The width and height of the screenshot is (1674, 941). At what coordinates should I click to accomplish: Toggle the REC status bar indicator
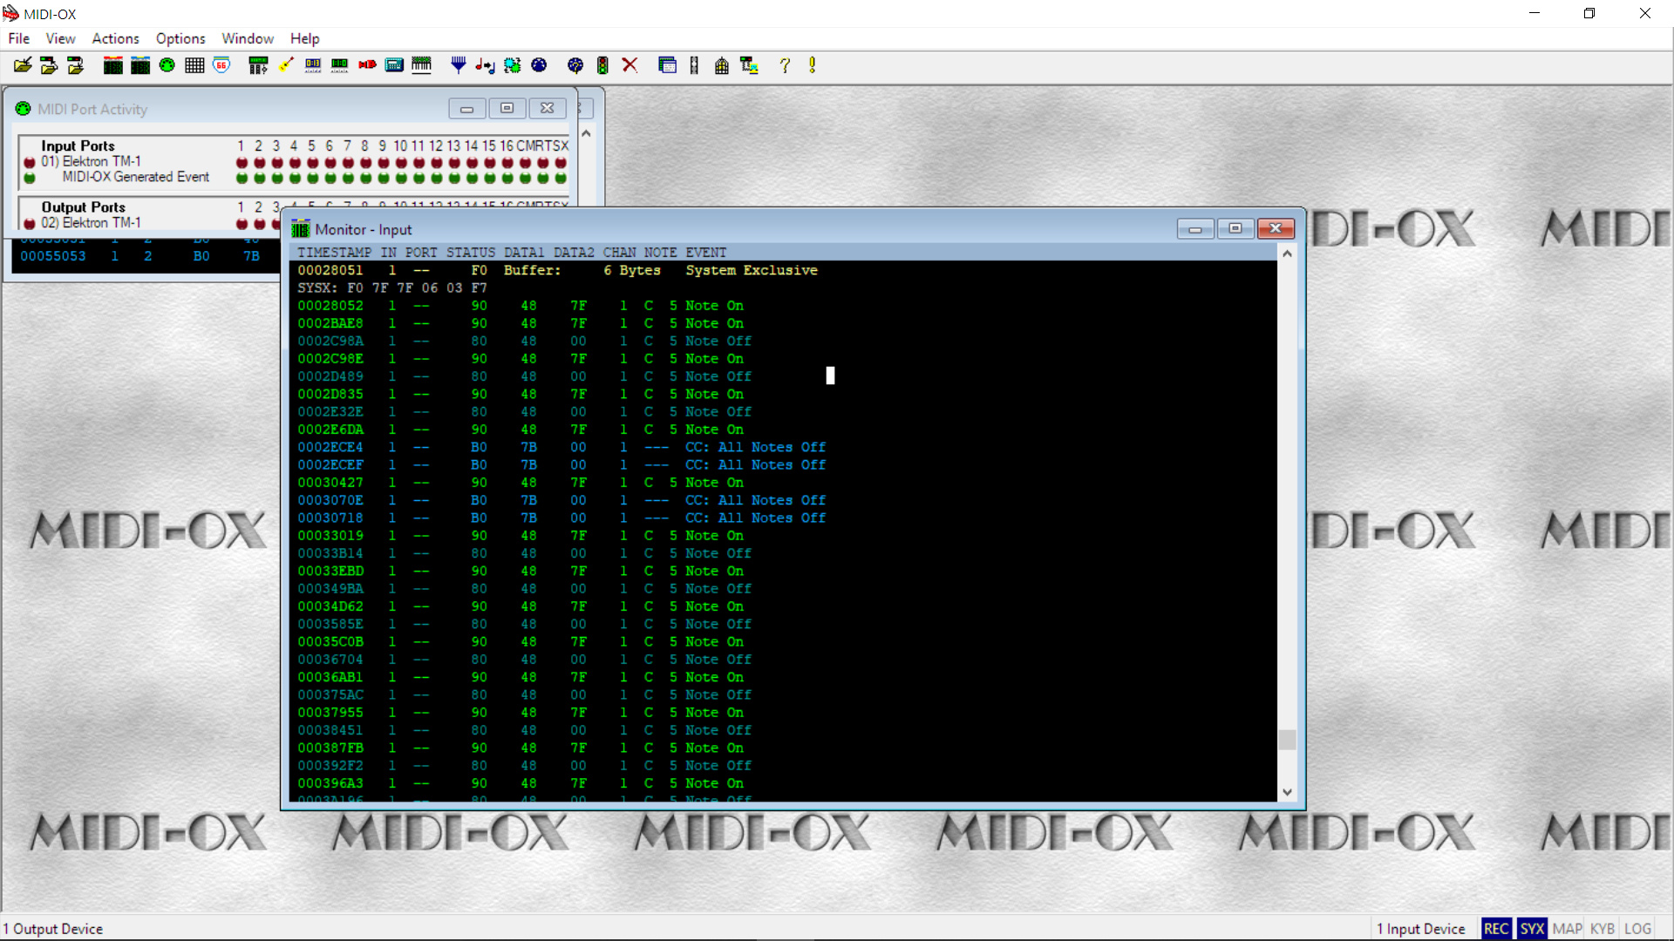click(x=1496, y=929)
